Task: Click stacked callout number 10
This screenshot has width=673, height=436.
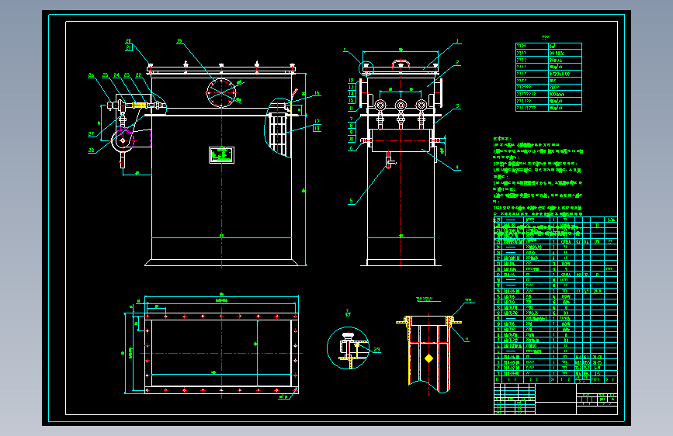Action: [351, 139]
